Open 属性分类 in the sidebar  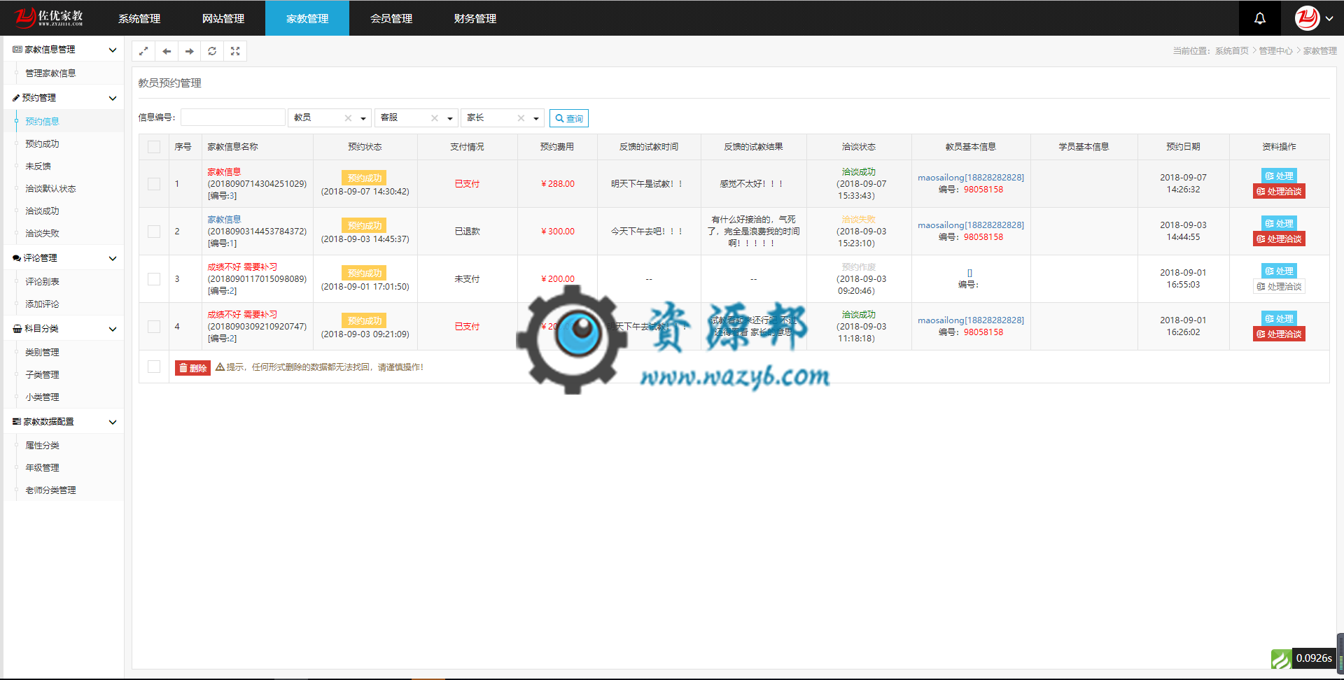42,446
